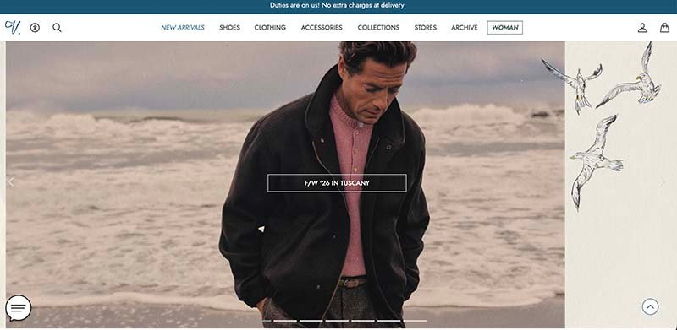The height and width of the screenshot is (330, 677).
Task: Click the F/W '26 in Tuscany button
Action: click(337, 183)
